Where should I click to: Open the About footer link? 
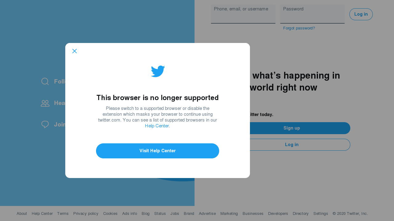(22, 214)
